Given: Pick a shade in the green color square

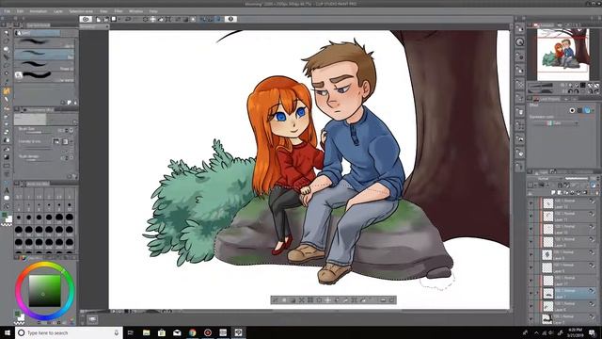Looking at the screenshot, I should [x=45, y=291].
